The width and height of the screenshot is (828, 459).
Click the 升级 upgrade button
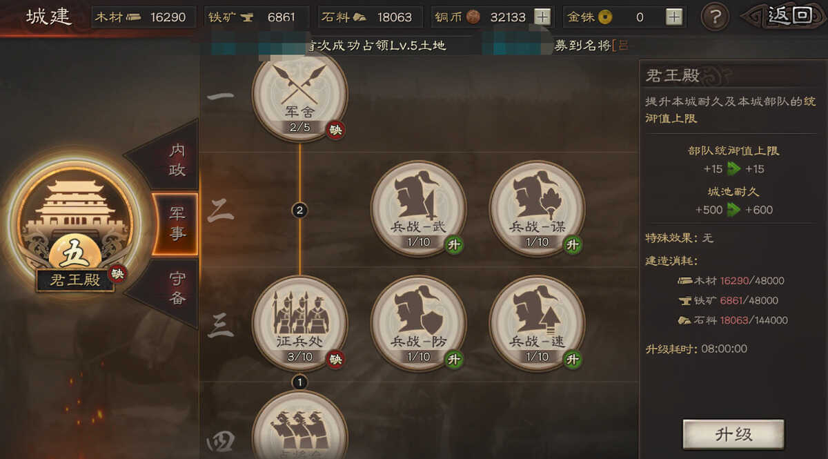click(733, 435)
